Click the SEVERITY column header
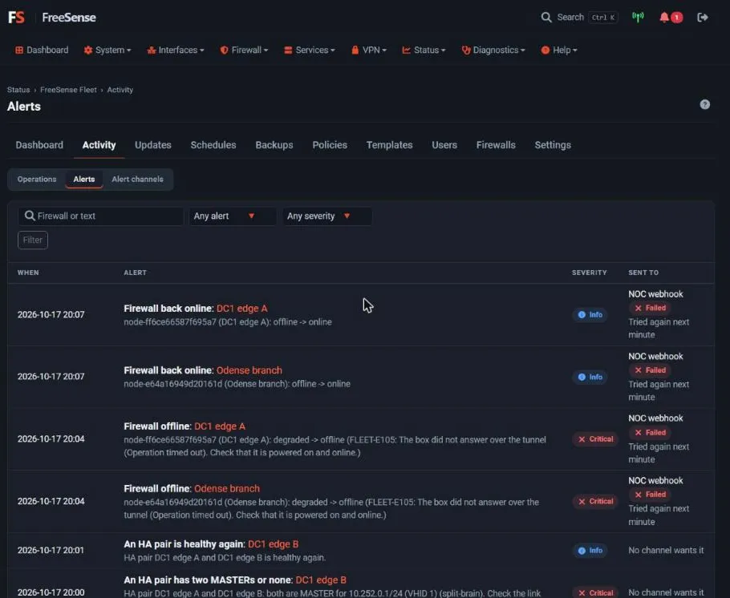Image resolution: width=730 pixels, height=598 pixels. coord(589,273)
